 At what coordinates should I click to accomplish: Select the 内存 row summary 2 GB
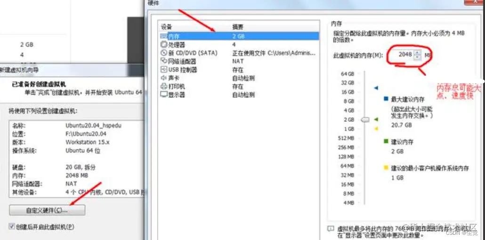(238, 36)
